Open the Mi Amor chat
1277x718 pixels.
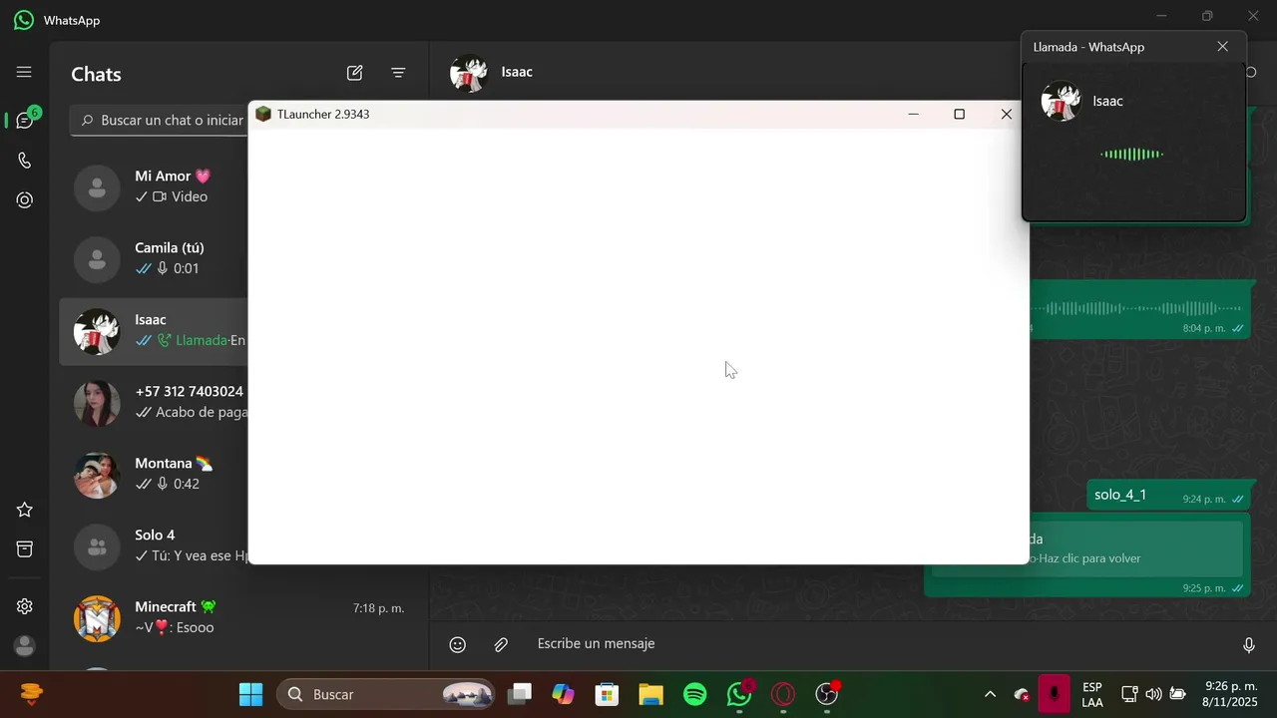(x=154, y=186)
